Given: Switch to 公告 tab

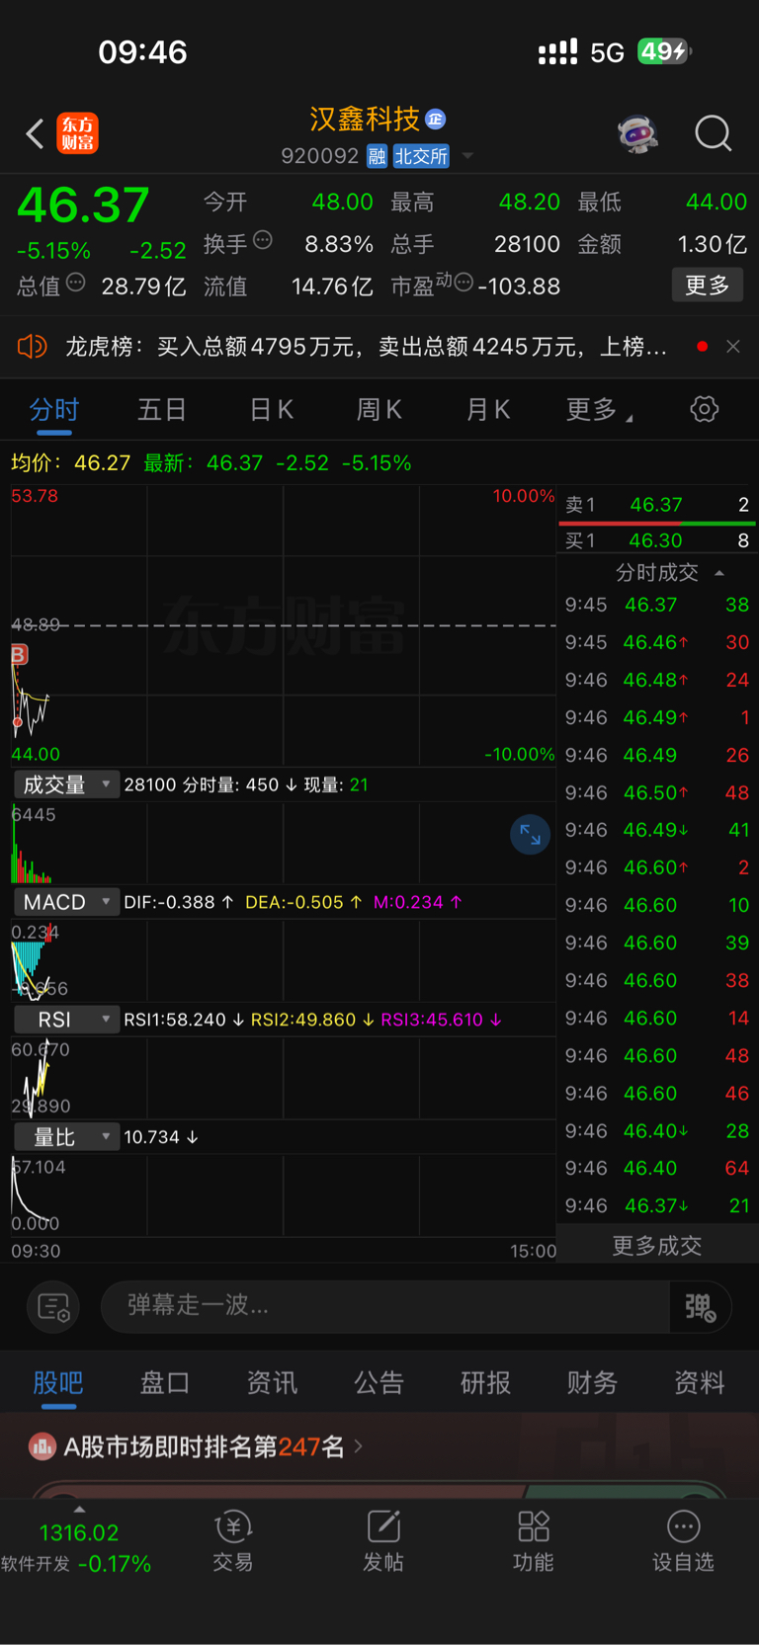Looking at the screenshot, I should 379,1382.
